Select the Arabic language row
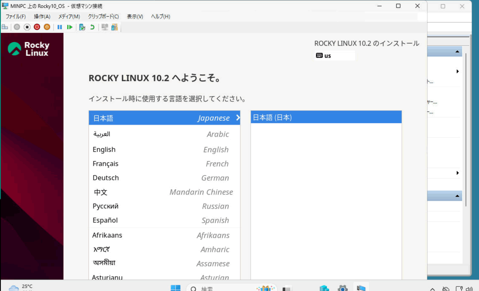Image resolution: width=479 pixels, height=291 pixels. click(164, 134)
